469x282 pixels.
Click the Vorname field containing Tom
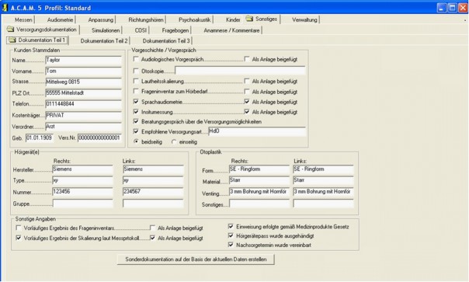click(x=83, y=71)
